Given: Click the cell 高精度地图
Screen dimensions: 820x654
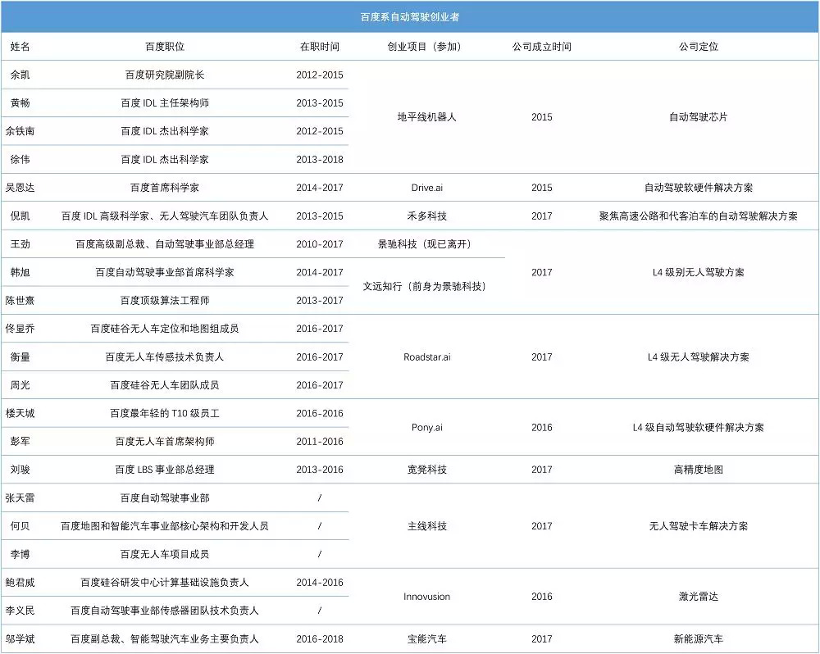Looking at the screenshot, I should (698, 470).
